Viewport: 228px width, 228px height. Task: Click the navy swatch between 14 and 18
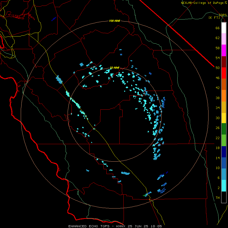224,152
